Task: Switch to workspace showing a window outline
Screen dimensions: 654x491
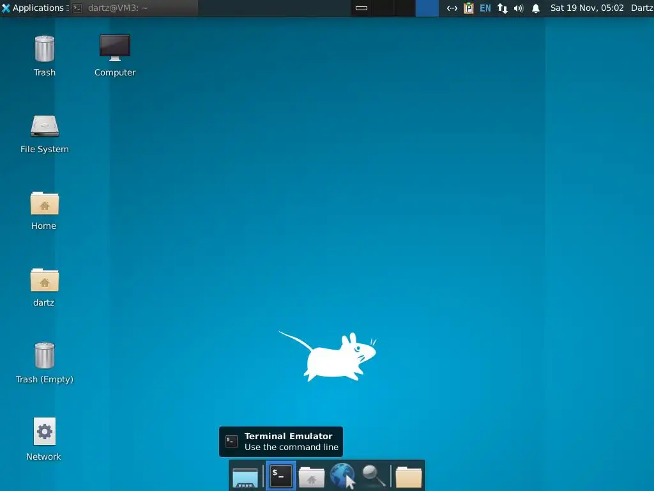Action: [x=361, y=8]
